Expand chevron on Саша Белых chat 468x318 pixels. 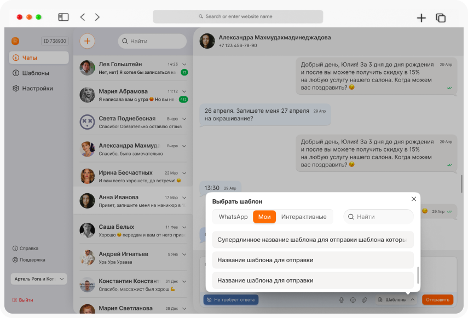coord(184,227)
